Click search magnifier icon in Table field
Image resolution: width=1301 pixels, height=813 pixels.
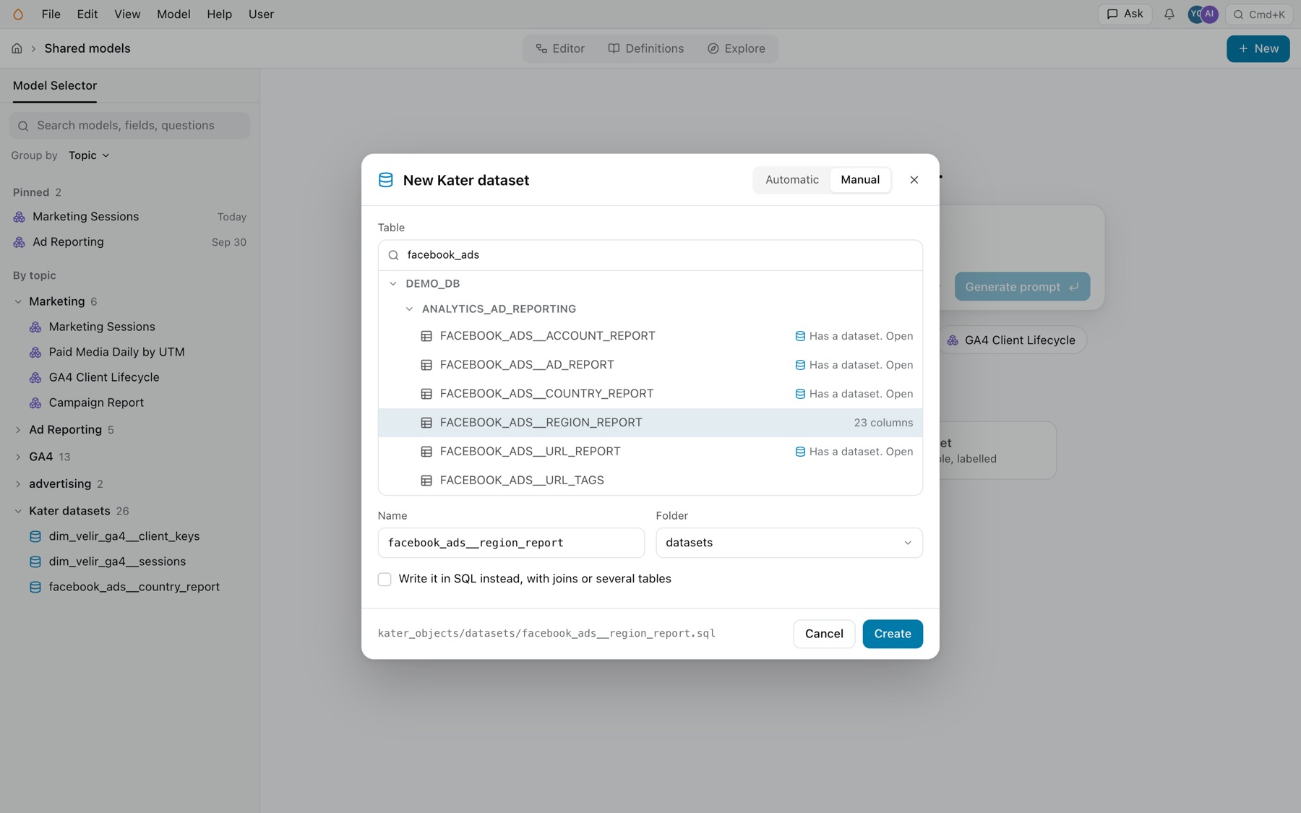pos(393,255)
